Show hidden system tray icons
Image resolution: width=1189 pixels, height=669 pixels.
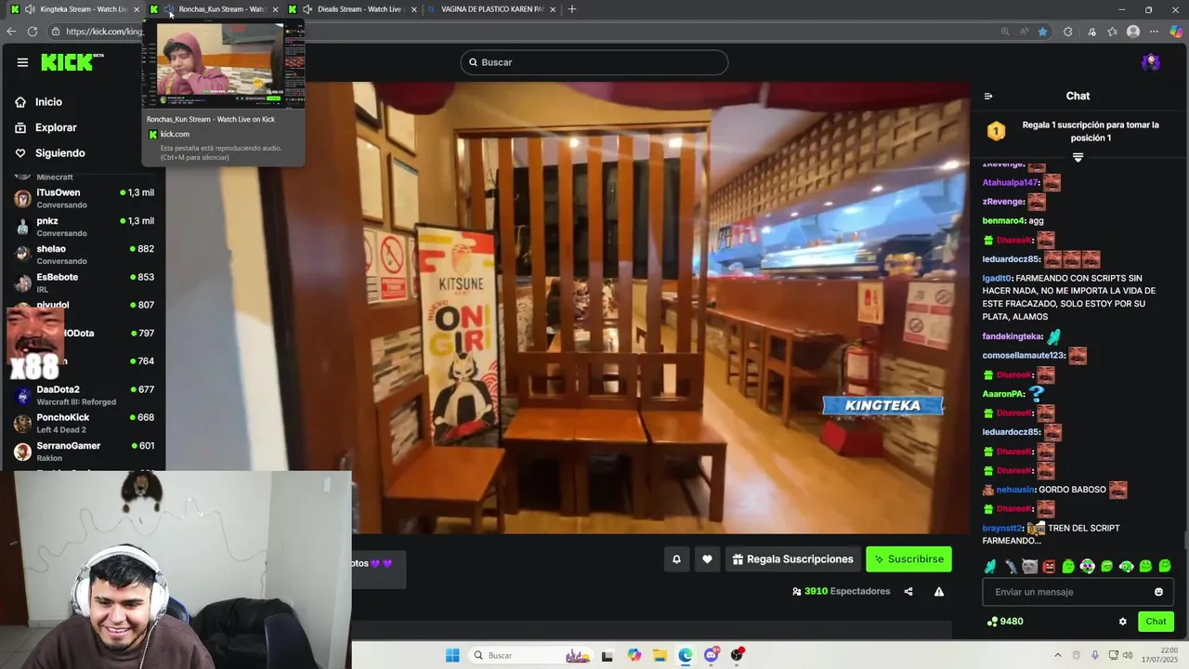coord(1057,655)
